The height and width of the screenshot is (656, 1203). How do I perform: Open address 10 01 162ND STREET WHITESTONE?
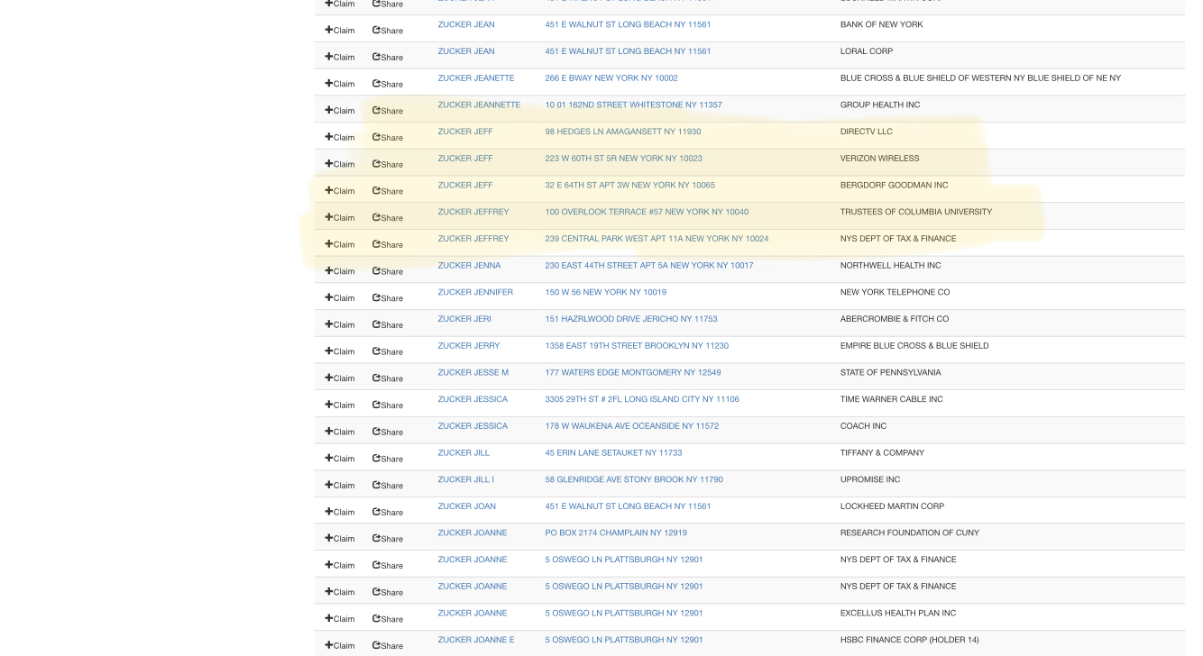tap(633, 105)
